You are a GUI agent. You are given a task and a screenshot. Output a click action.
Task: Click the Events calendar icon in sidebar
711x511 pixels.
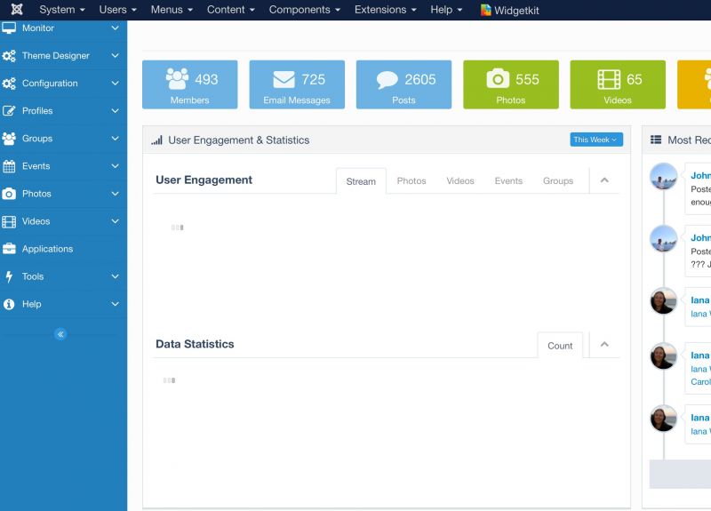click(9, 166)
